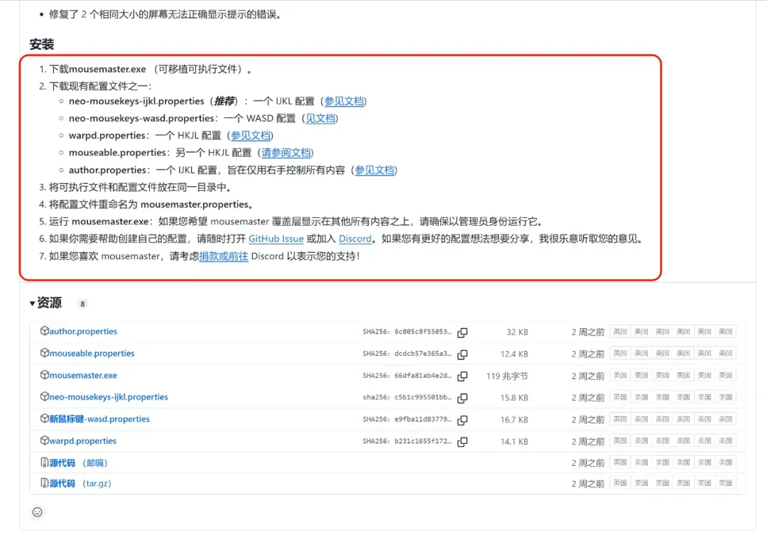Collapse the 资源 assets section
767x539 pixels.
tap(45, 303)
